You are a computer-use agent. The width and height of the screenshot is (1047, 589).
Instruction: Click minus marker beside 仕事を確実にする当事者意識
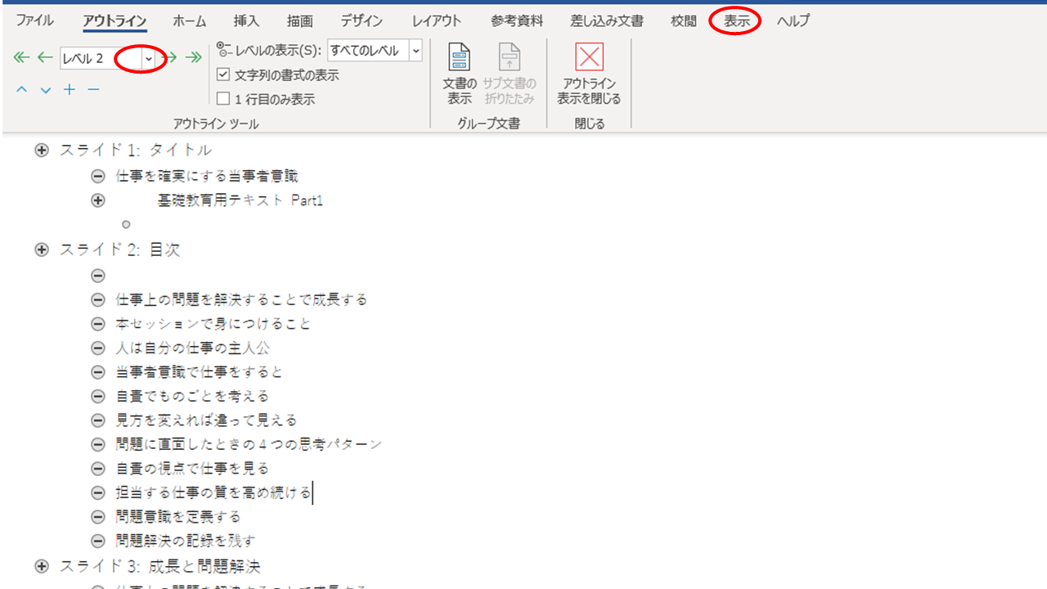tap(98, 176)
